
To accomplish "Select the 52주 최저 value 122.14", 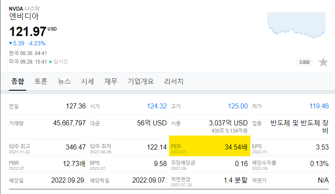I will click(157, 147).
